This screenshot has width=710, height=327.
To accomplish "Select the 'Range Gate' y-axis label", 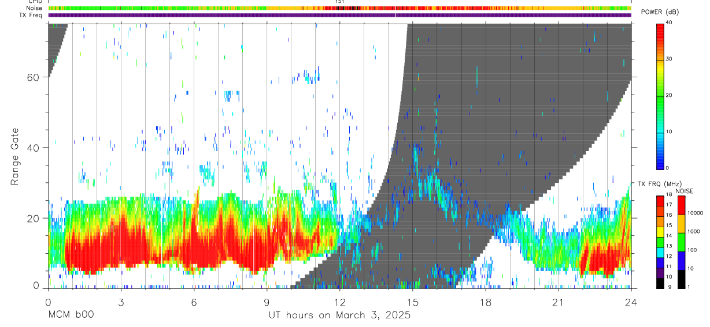I will (16, 157).
